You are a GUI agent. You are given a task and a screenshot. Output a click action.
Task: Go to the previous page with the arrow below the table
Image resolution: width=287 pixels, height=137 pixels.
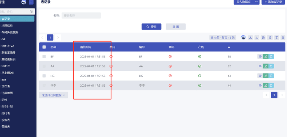266,95
